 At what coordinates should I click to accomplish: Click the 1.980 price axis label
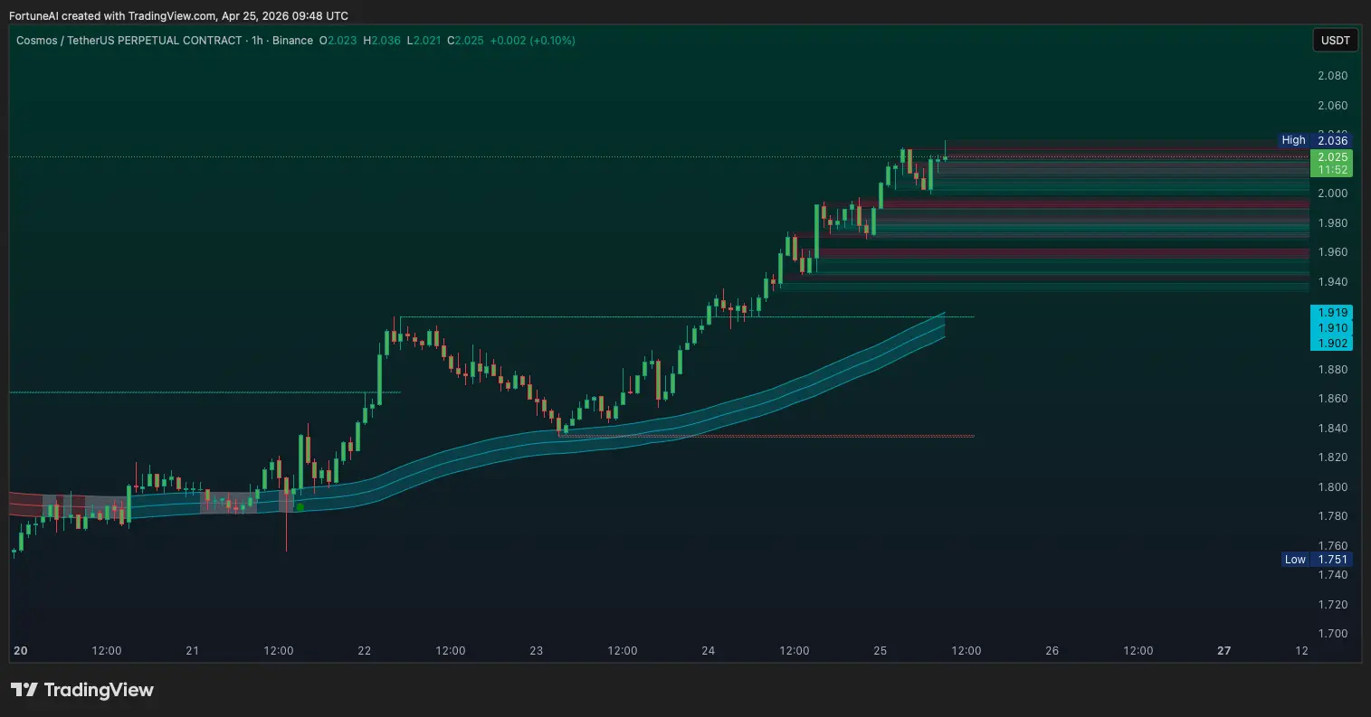1333,222
